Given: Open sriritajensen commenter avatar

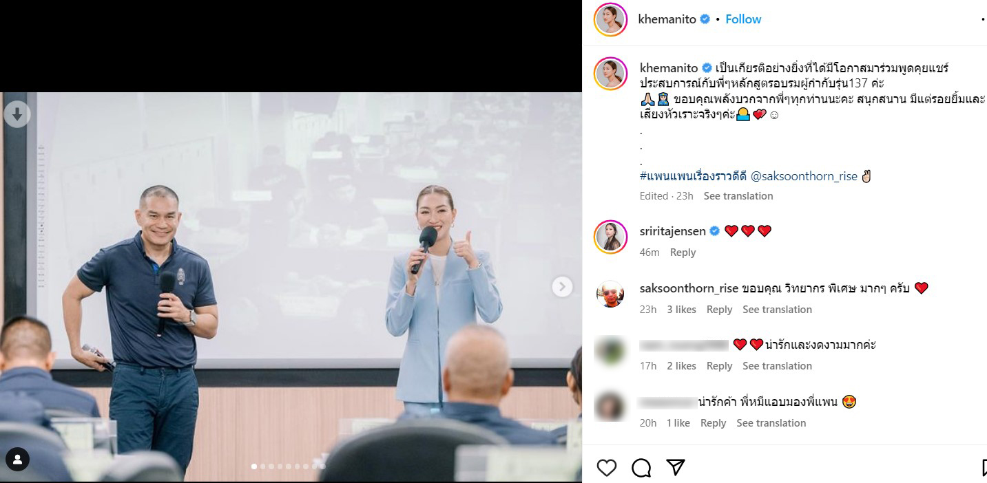Looking at the screenshot, I should [x=610, y=237].
